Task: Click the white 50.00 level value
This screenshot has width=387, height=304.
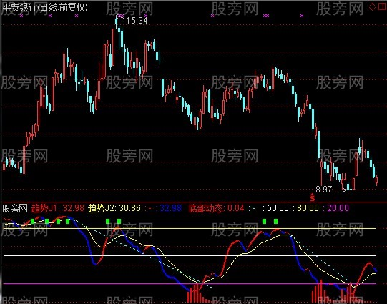Action: click(278, 208)
